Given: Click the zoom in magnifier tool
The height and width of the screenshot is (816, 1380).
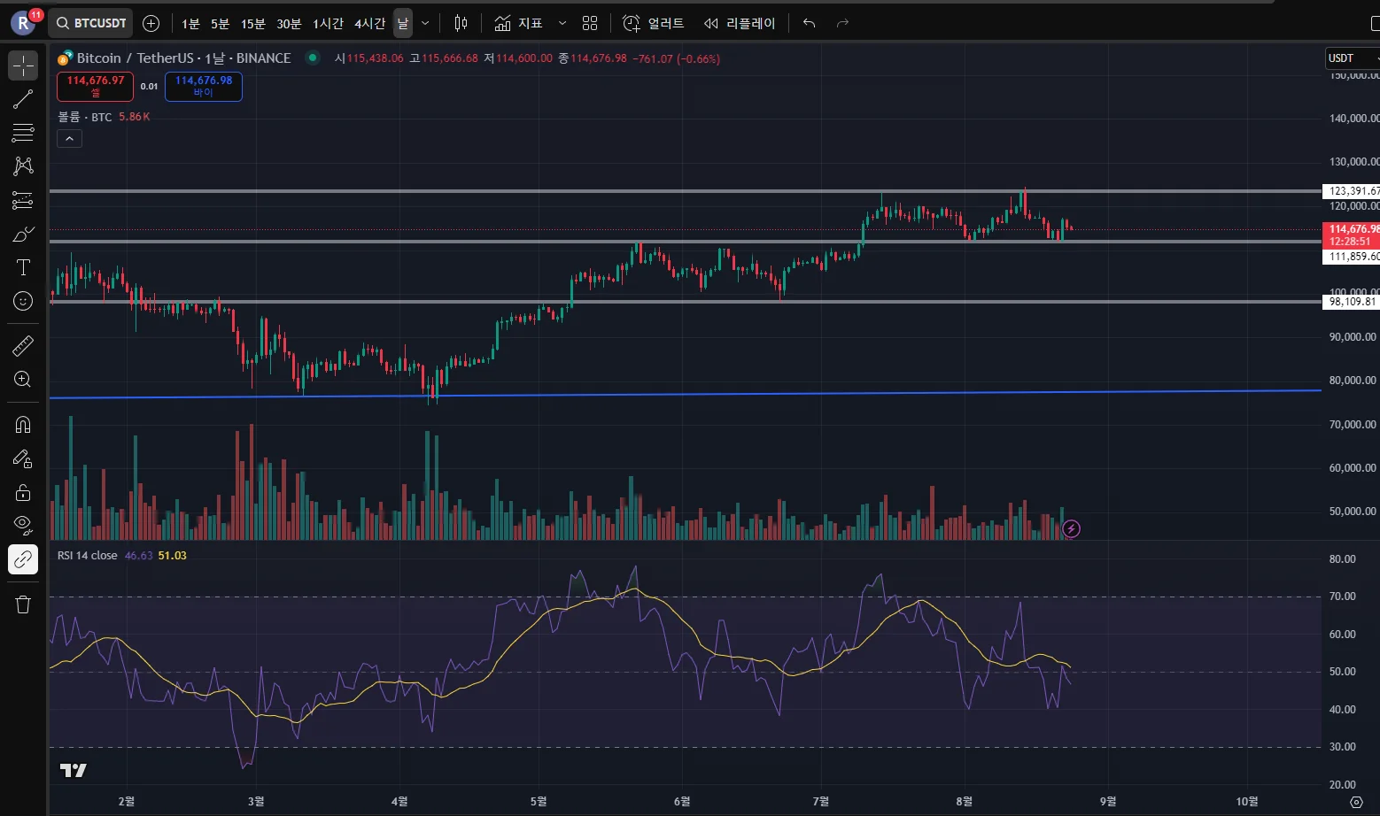Looking at the screenshot, I should tap(23, 380).
